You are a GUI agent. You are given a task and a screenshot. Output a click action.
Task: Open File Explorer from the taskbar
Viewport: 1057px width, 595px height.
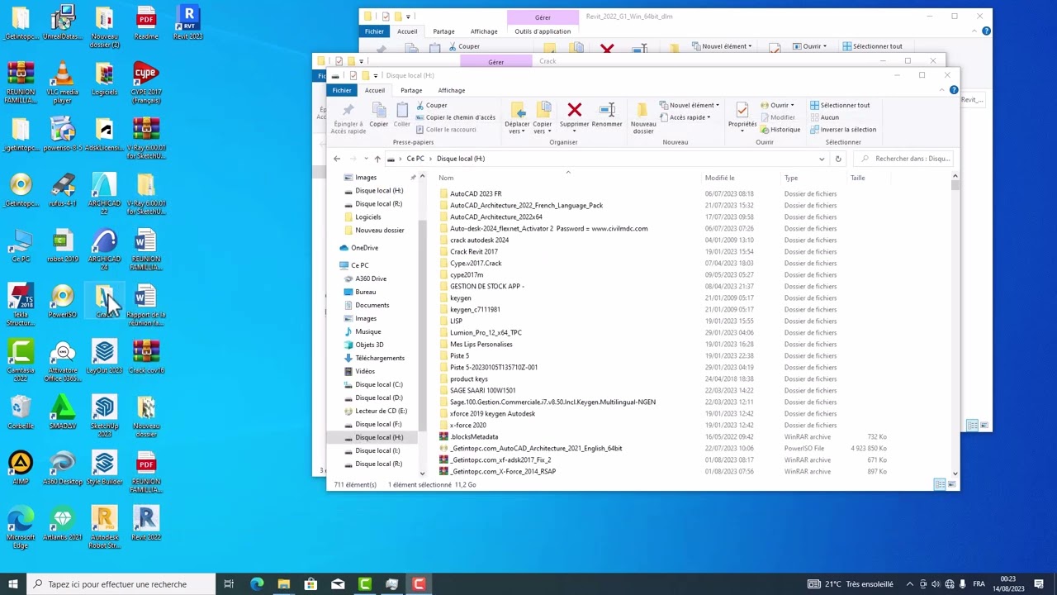click(283, 584)
